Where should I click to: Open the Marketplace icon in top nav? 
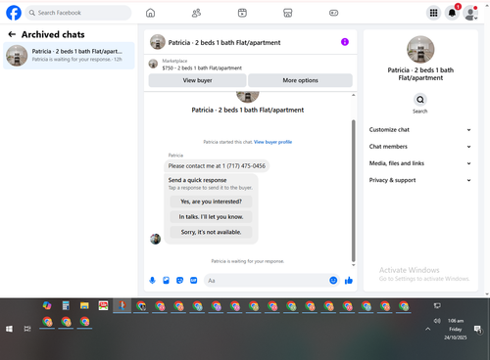pos(287,13)
